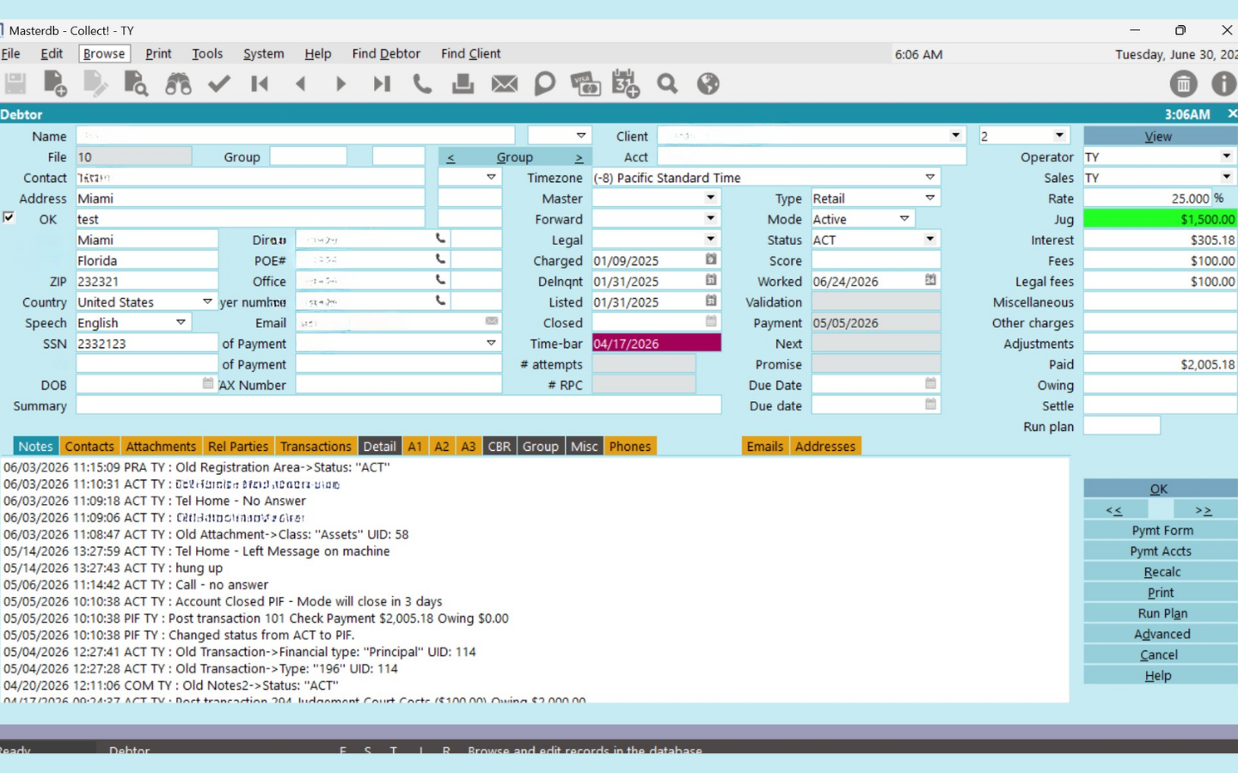The image size is (1238, 773).
Task: Click the magenta Time-bar date field
Action: (657, 344)
